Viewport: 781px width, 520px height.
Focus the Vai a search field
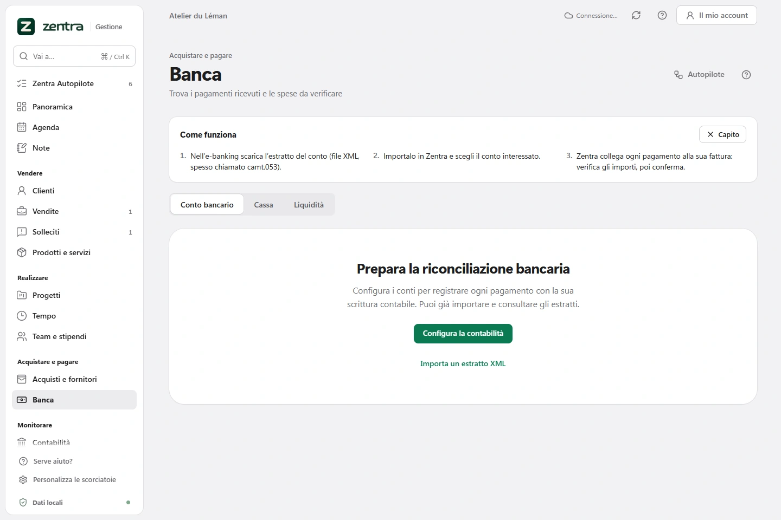point(74,56)
